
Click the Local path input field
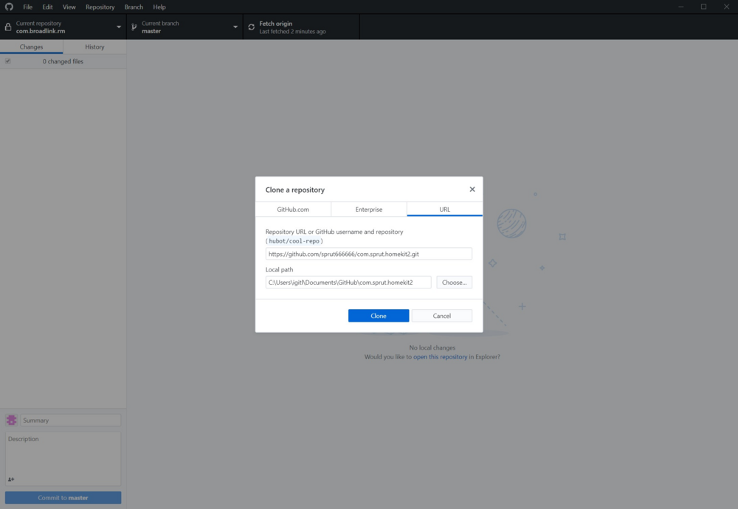point(348,283)
